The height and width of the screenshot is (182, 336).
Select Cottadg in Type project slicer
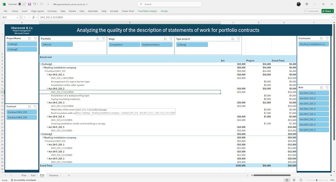coord(192,45)
